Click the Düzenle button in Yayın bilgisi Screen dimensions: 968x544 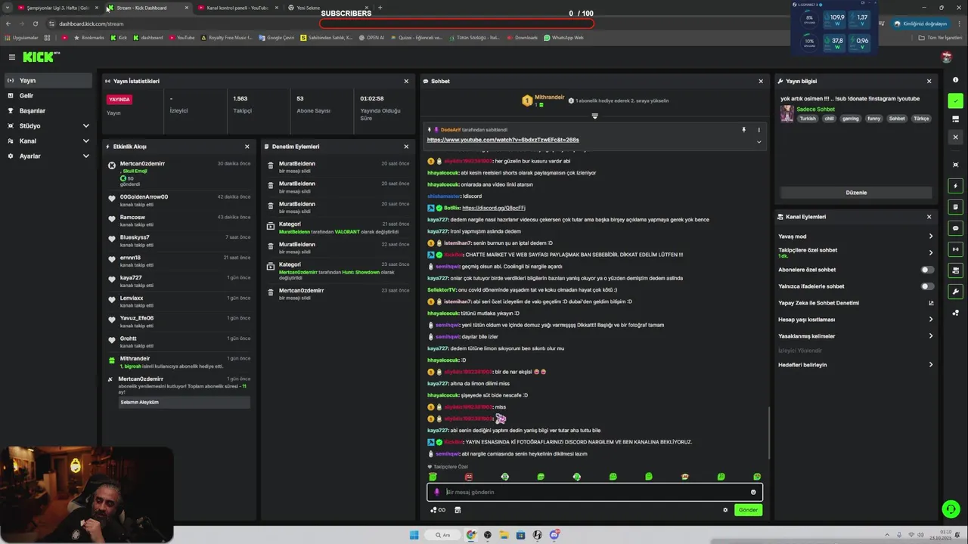coord(856,193)
